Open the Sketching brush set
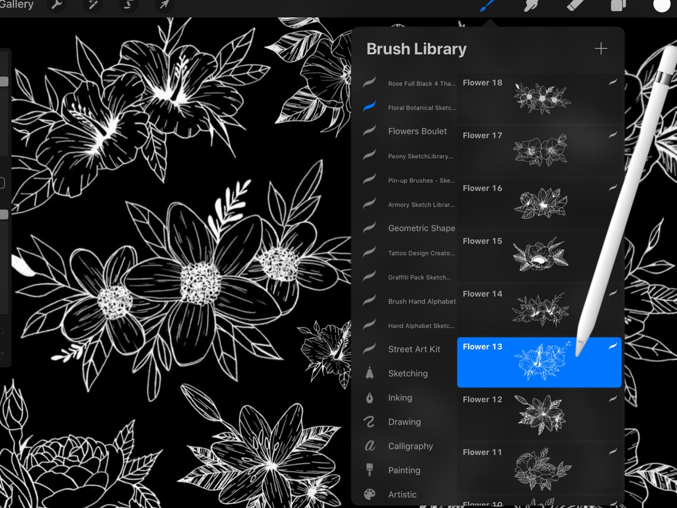Screen dimensions: 677x508 pos(409,373)
